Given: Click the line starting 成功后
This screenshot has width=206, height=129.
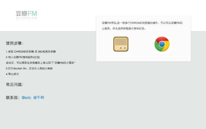Looking at the screenshot, I should coord(41,63).
